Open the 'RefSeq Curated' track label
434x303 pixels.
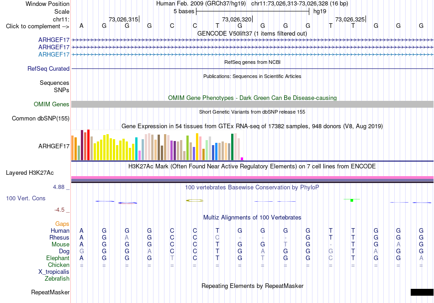[x=48, y=68]
